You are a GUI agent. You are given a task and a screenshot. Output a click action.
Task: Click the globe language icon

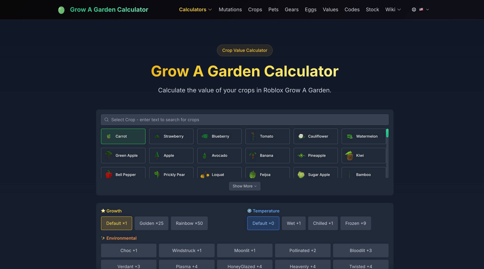point(414,9)
